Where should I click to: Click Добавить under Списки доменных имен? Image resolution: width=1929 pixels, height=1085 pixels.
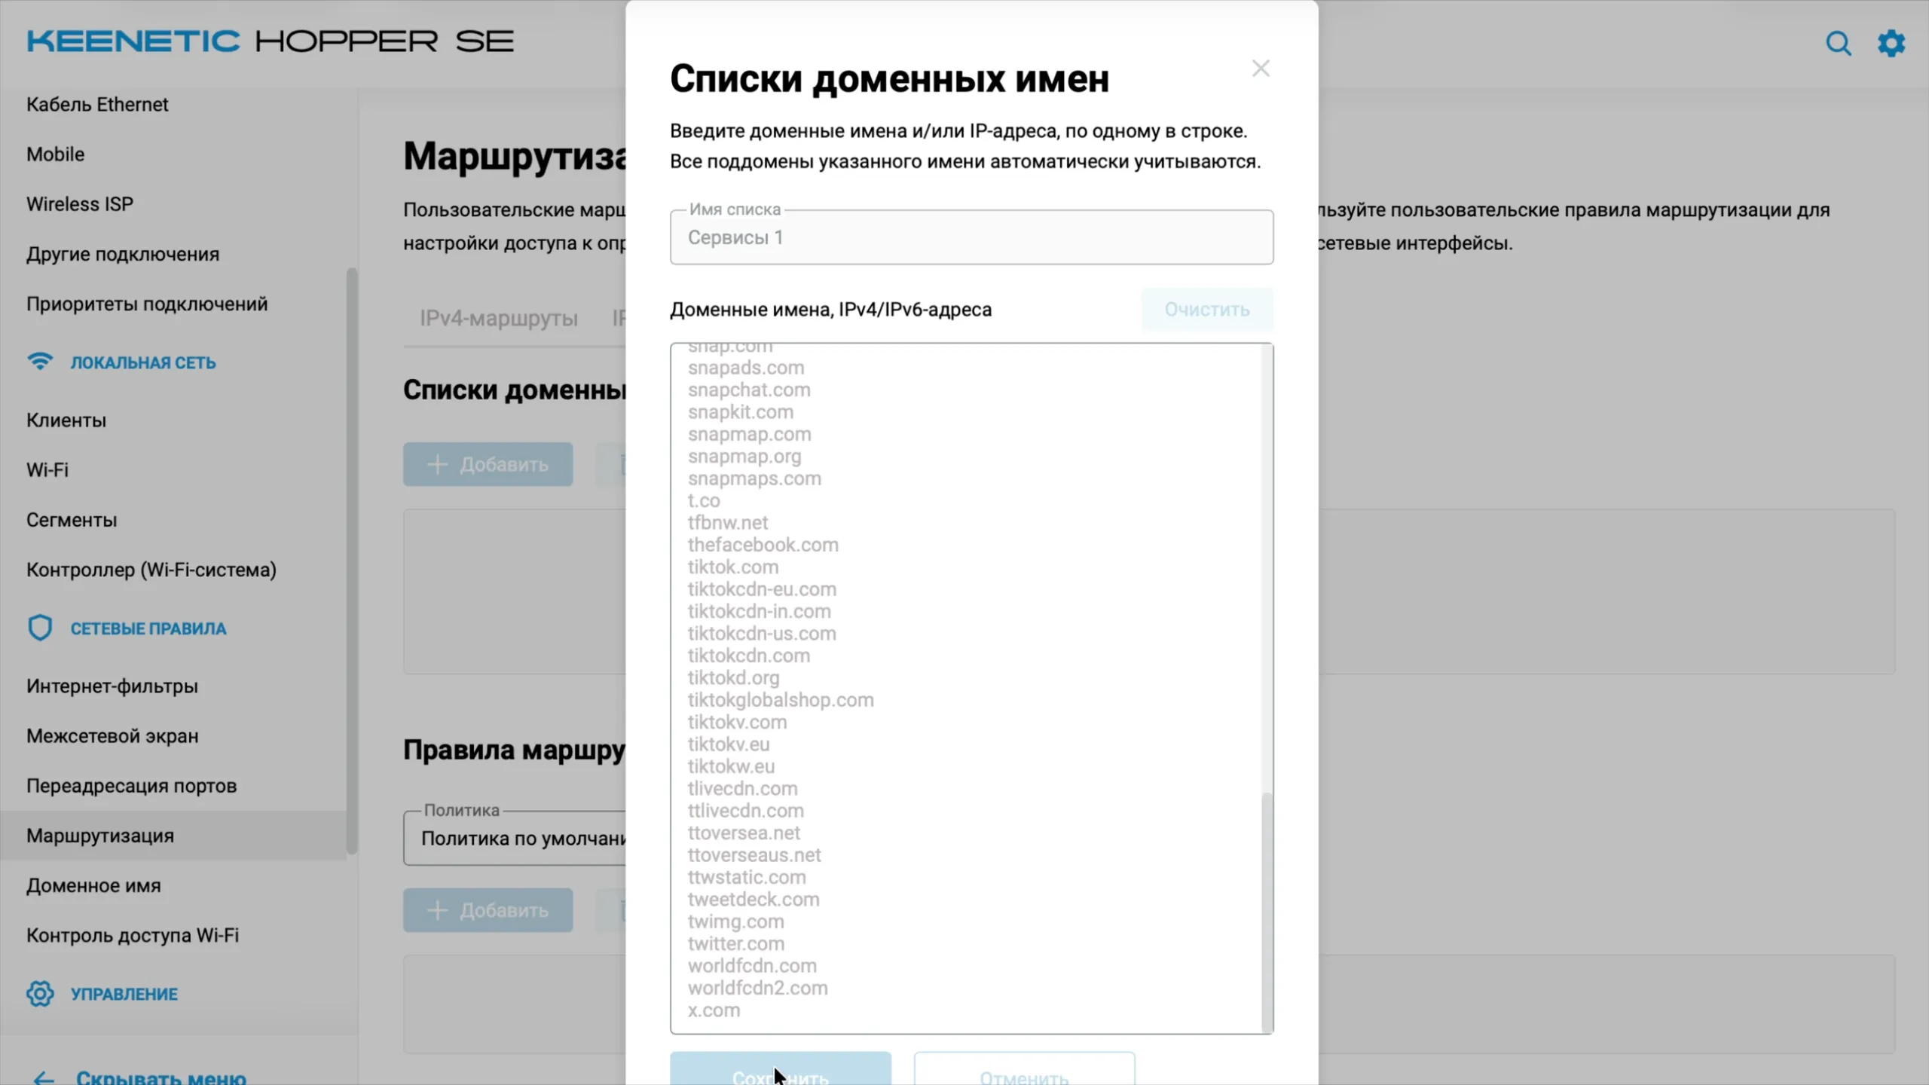click(488, 464)
